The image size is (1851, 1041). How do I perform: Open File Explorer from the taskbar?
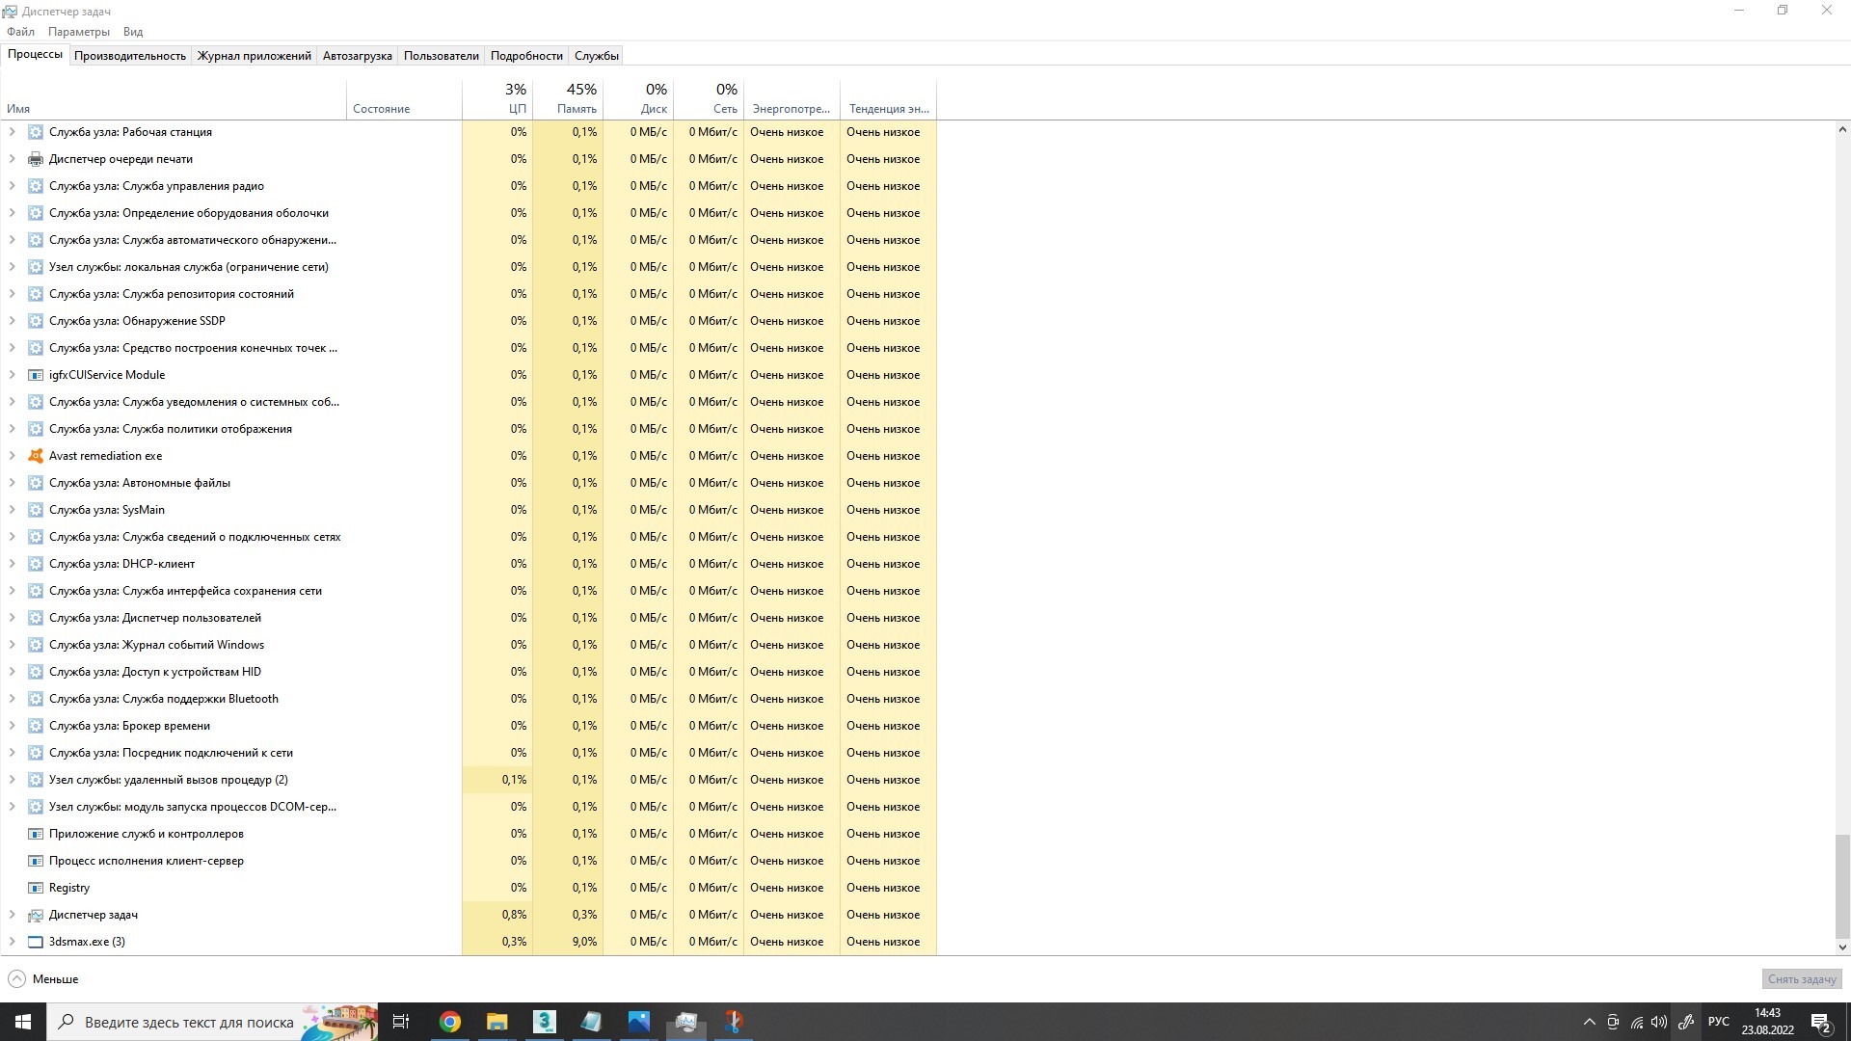[496, 1022]
